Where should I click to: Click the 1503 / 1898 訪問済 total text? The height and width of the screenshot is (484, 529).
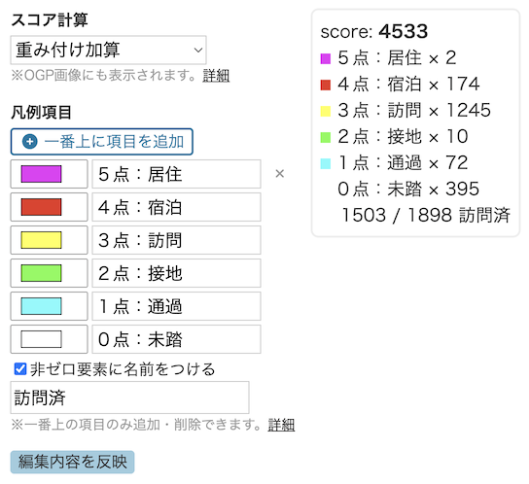426,216
